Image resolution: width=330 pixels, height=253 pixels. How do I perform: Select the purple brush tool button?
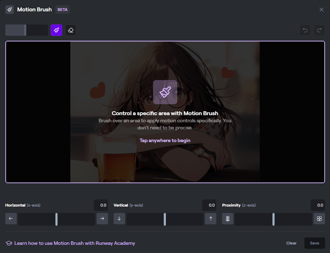coord(56,30)
